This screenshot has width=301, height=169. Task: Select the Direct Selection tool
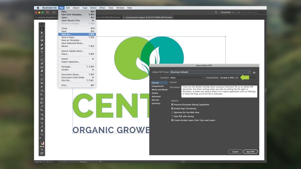click(x=42, y=33)
